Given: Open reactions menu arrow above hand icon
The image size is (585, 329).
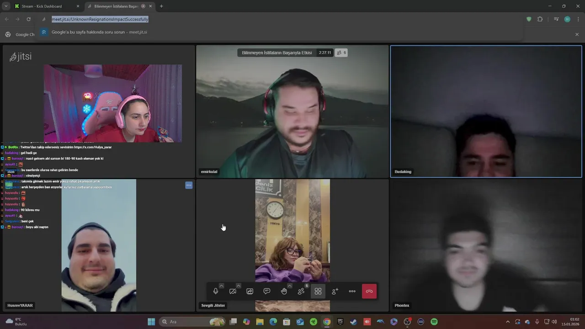Looking at the screenshot, I should pos(290,286).
